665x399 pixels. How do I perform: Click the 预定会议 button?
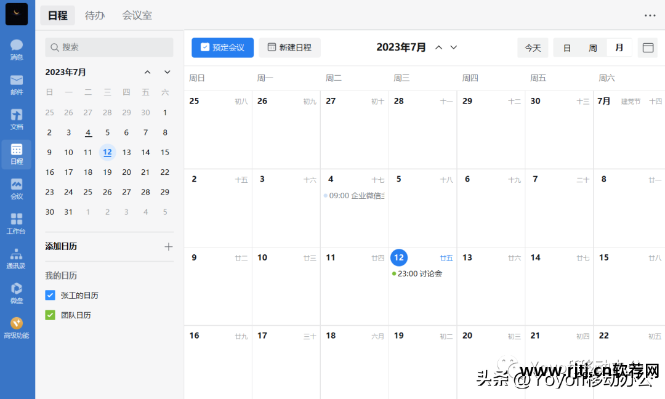tap(222, 47)
